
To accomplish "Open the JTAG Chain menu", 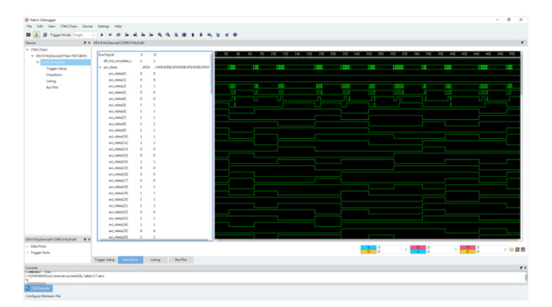I will tap(69, 26).
